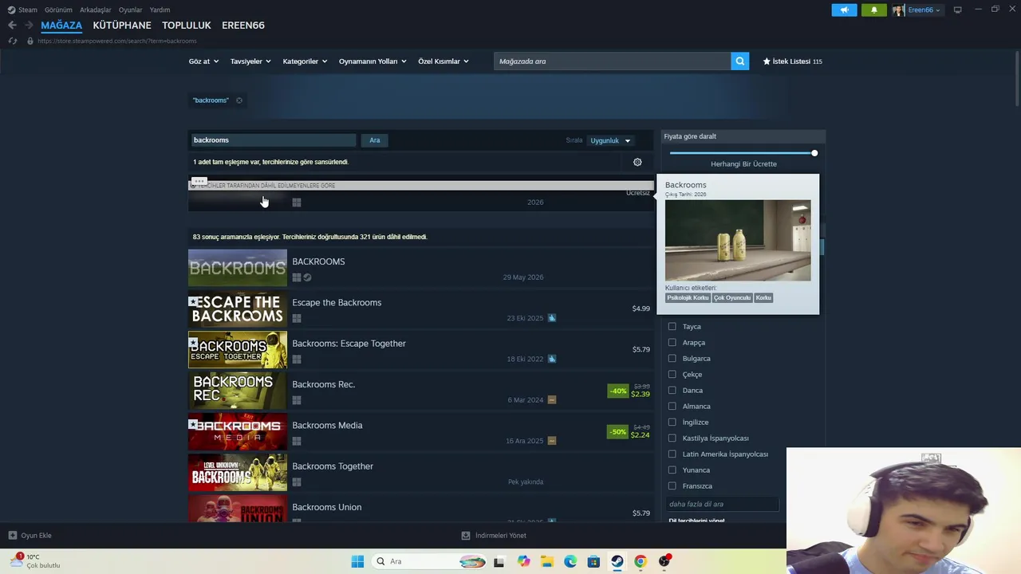Click the price range slider handle

coord(814,153)
